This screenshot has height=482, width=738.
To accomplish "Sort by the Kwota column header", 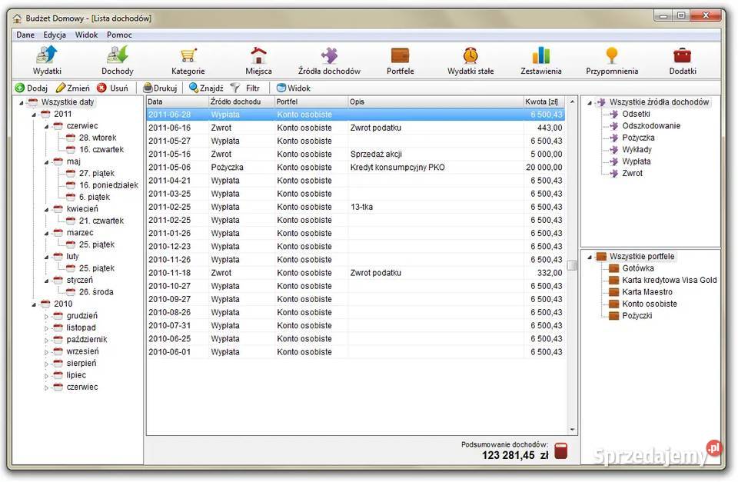I will pyautogui.click(x=541, y=101).
